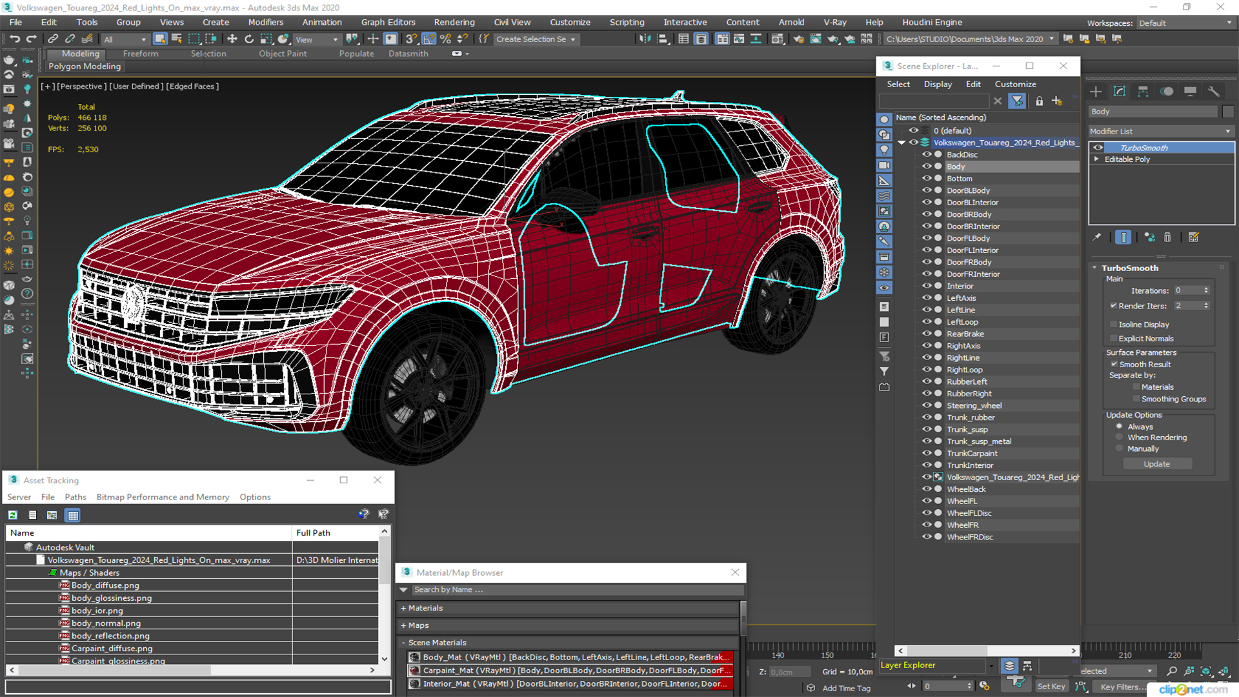1239x697 pixels.
Task: Toggle the Smooth Result checkbox
Action: (x=1114, y=365)
